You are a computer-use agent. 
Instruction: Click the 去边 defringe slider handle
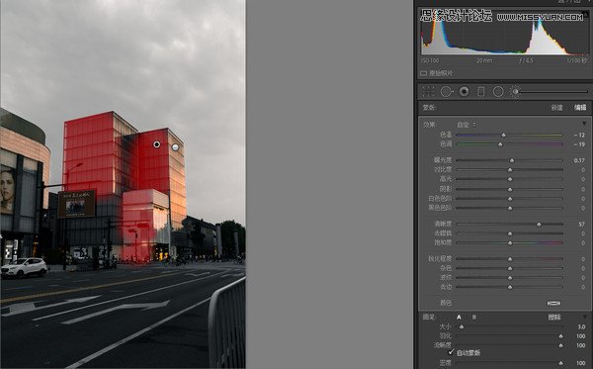coord(510,287)
